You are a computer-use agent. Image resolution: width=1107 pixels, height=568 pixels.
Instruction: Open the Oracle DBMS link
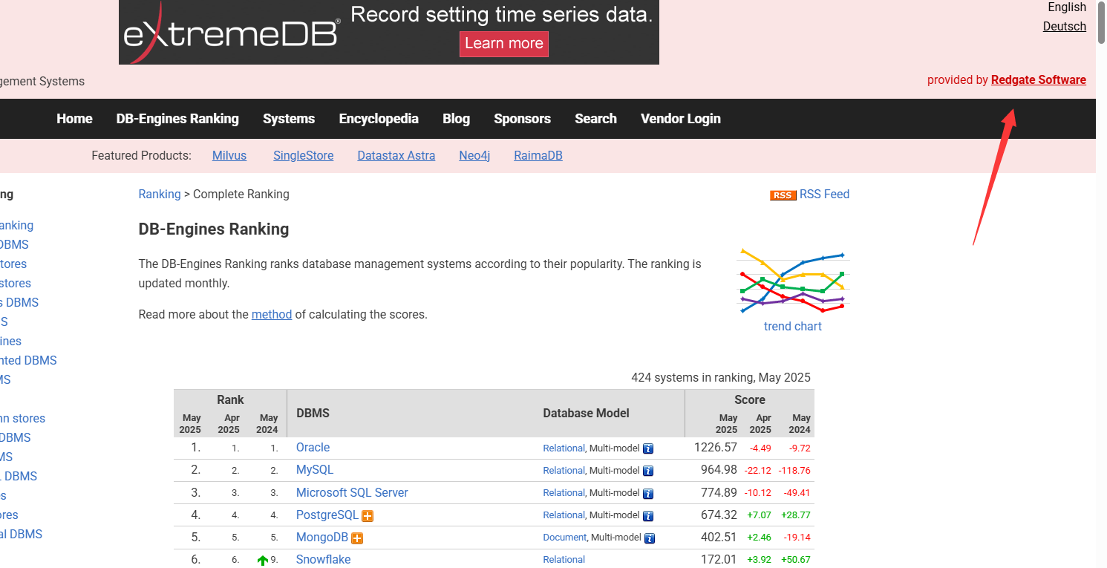pyautogui.click(x=313, y=448)
